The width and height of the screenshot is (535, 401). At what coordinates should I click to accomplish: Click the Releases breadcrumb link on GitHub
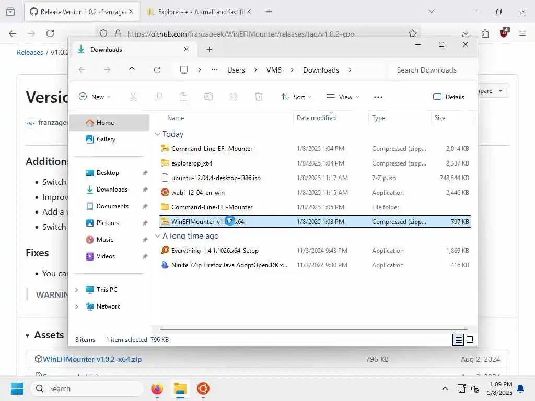point(30,53)
